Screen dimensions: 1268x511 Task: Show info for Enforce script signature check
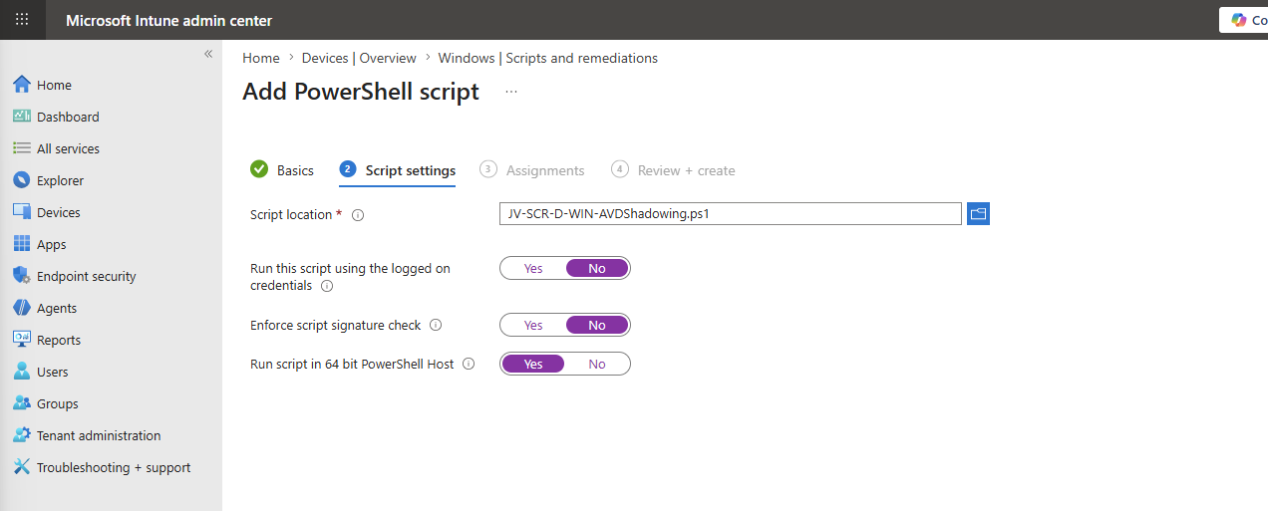(436, 325)
